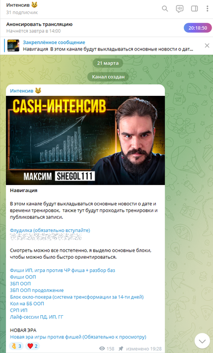The height and width of the screenshot is (353, 213).
Task: Toggle the red heart reaction with 2 votes
Action: 32,346
